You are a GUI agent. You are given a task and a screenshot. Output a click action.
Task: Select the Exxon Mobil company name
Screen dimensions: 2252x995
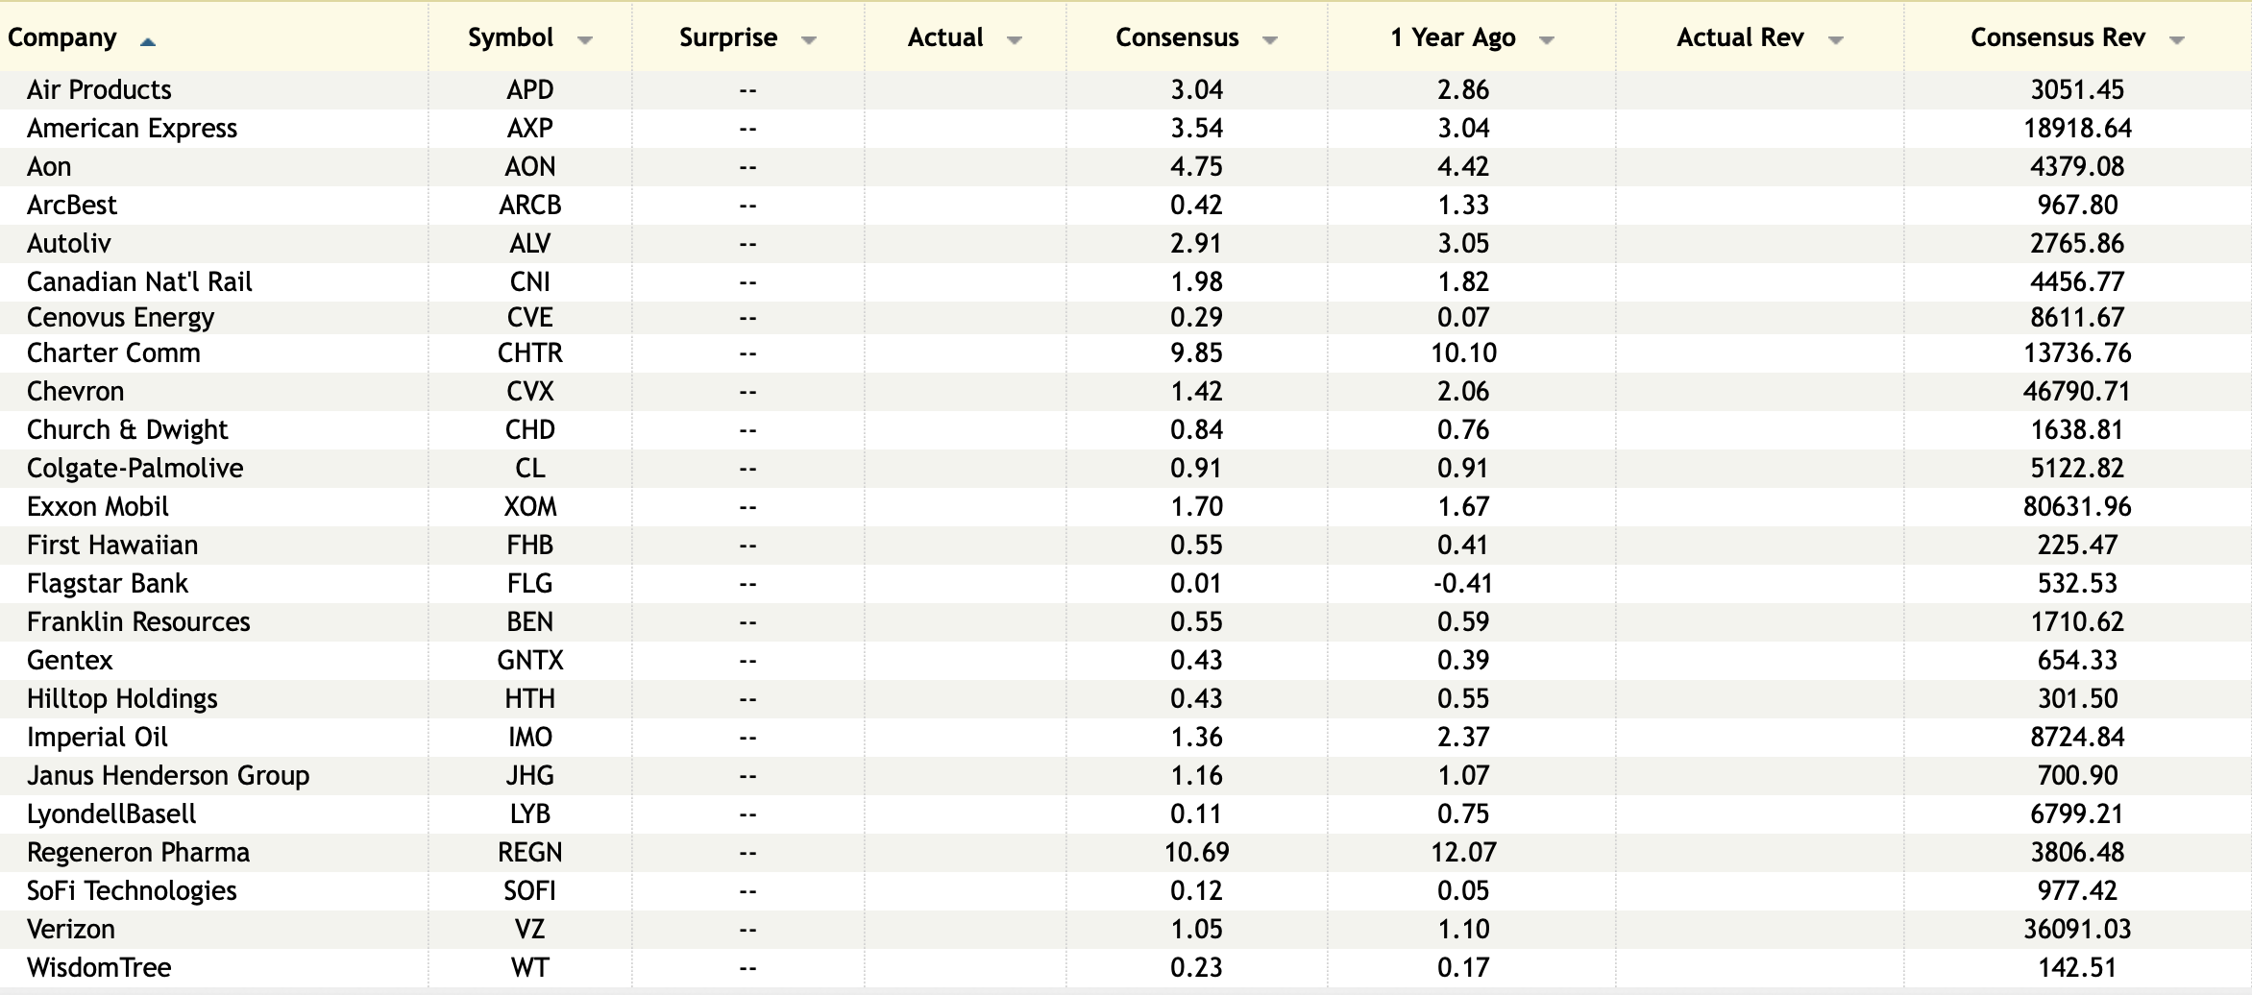pyautogui.click(x=97, y=506)
